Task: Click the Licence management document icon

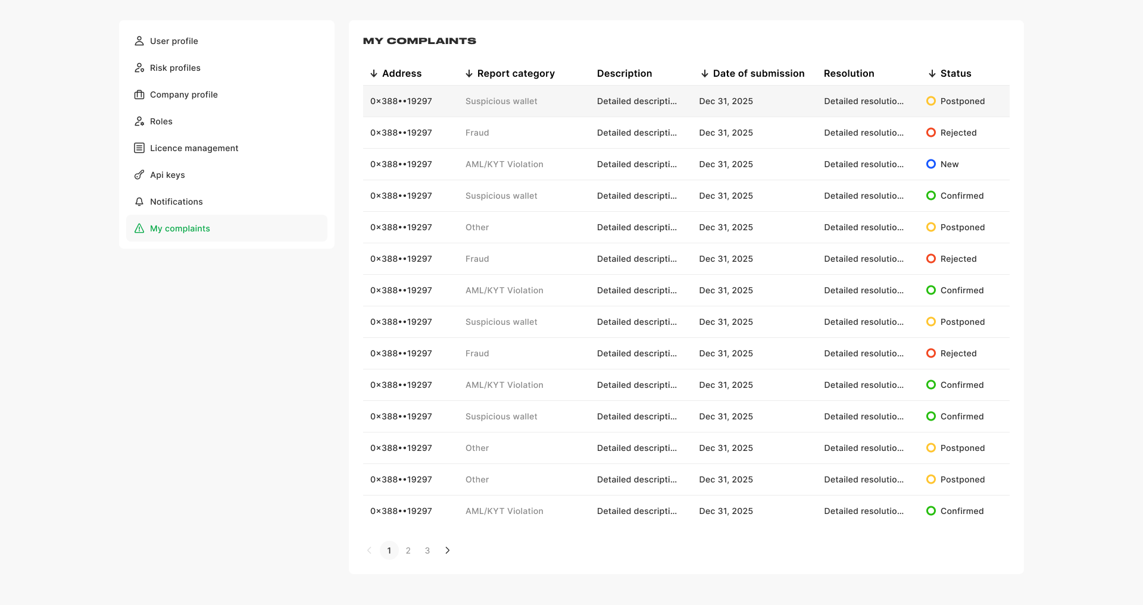Action: 139,148
